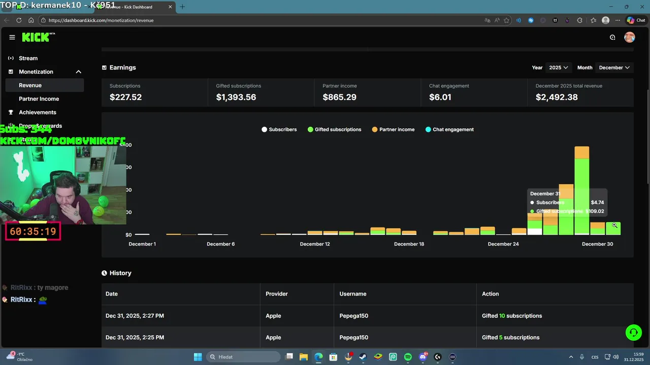This screenshot has height=365, width=650.
Task: Open the hamburger sidebar menu
Action: click(12, 37)
